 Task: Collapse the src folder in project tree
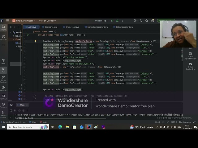tap(14, 43)
